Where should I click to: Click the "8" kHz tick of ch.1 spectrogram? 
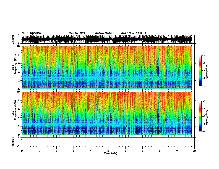pyautogui.click(x=19, y=55)
